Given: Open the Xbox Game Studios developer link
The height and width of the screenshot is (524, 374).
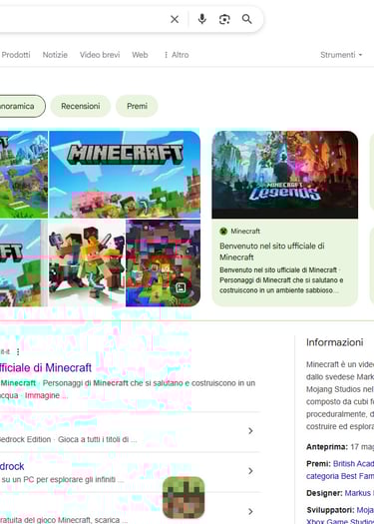Looking at the screenshot, I should [x=340, y=522].
